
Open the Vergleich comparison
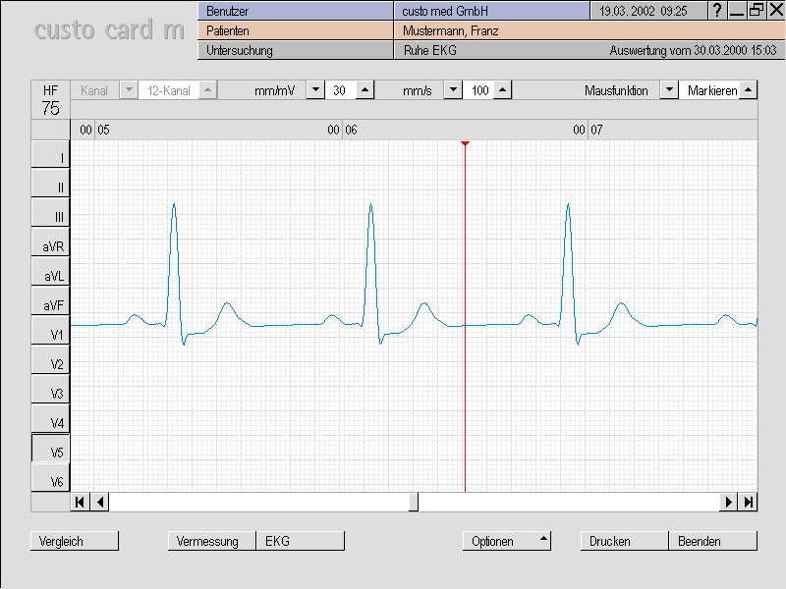(x=75, y=541)
